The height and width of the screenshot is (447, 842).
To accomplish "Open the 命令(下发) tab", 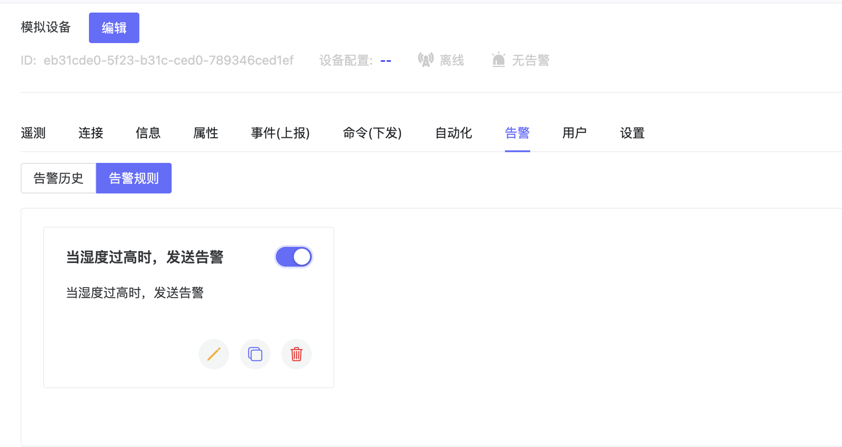I will [372, 133].
